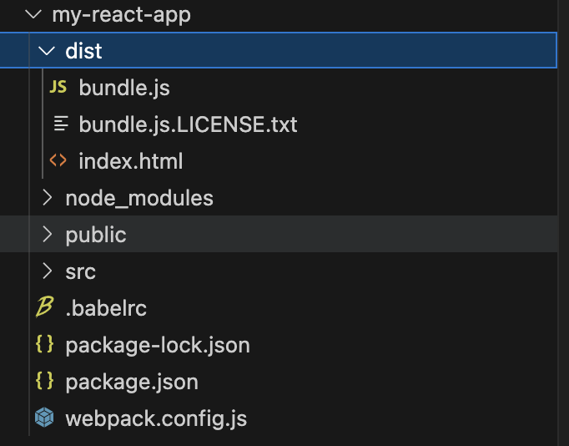The height and width of the screenshot is (446, 569).
Task: Expand the public folder chevron
Action: (x=47, y=235)
